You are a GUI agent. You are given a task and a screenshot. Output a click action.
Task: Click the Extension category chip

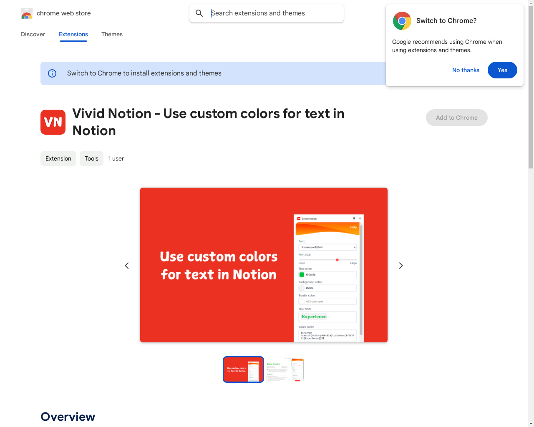[x=58, y=158]
